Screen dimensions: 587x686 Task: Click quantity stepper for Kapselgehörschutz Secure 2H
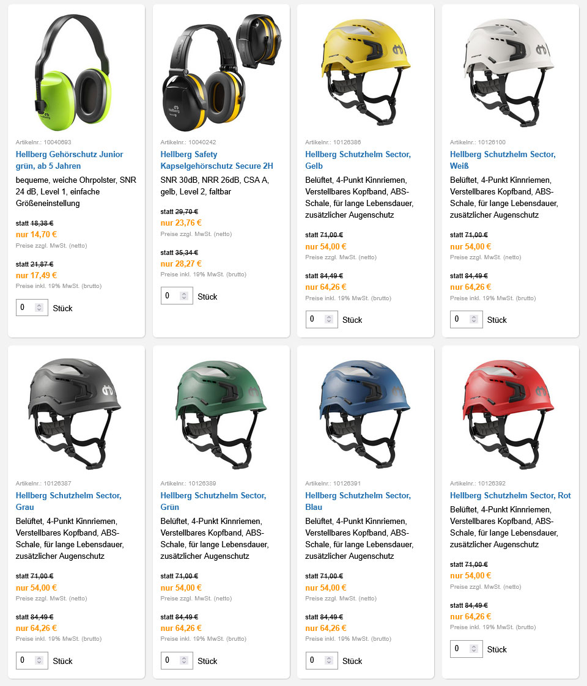184,297
